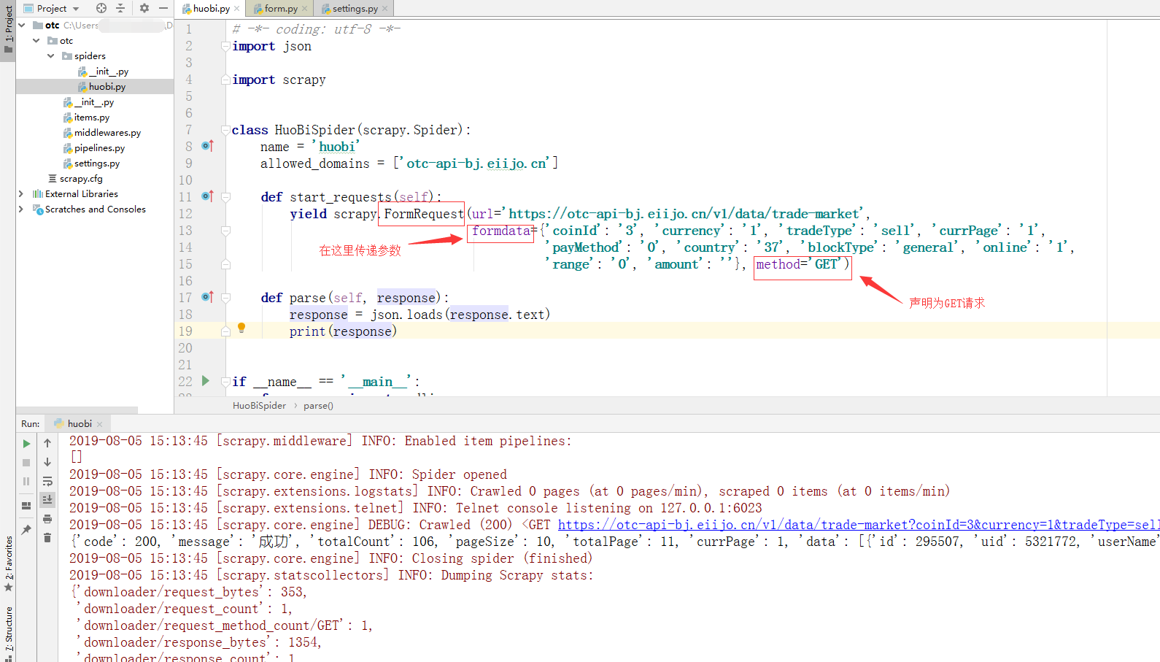The height and width of the screenshot is (662, 1160).
Task: Click the Restore layout icon in Run panel
Action: (26, 506)
